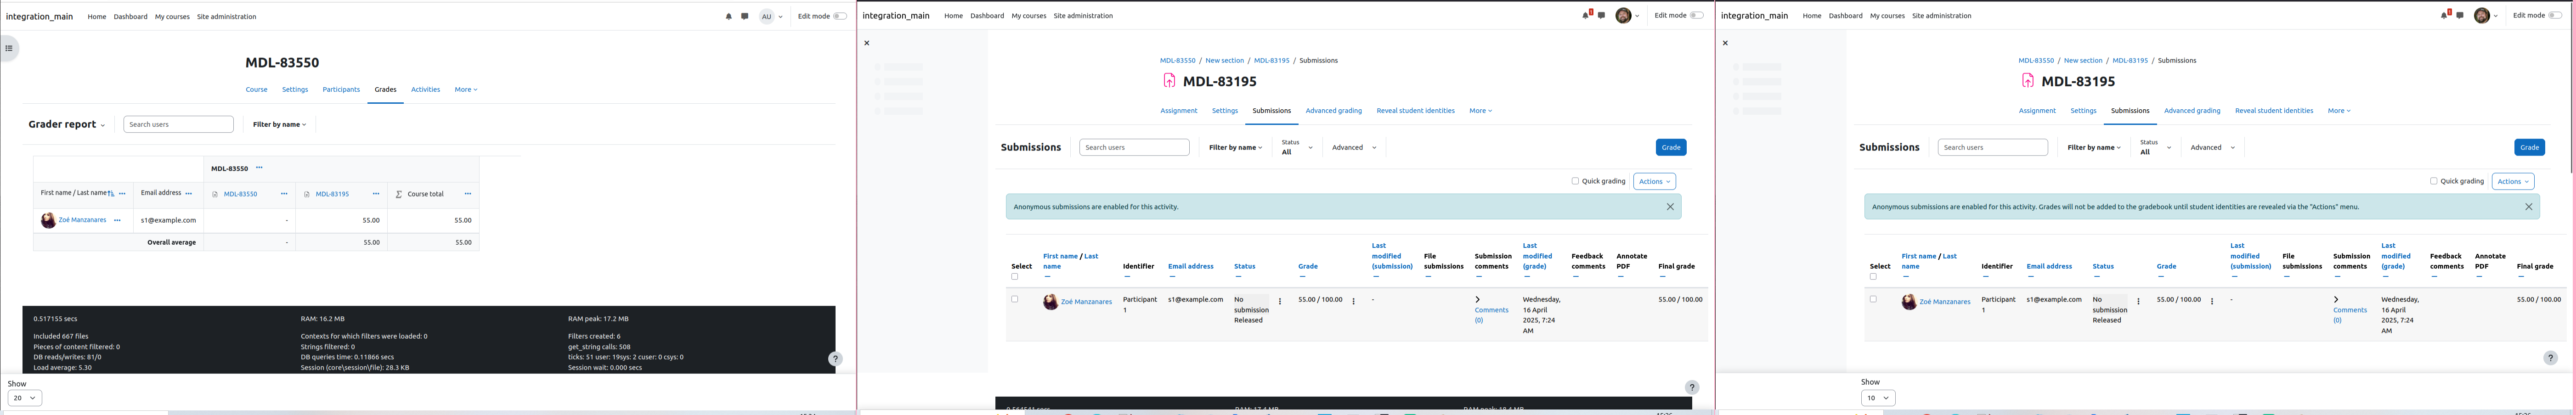
Task: Open Status All dropdown in middle window
Action: click(x=1297, y=147)
